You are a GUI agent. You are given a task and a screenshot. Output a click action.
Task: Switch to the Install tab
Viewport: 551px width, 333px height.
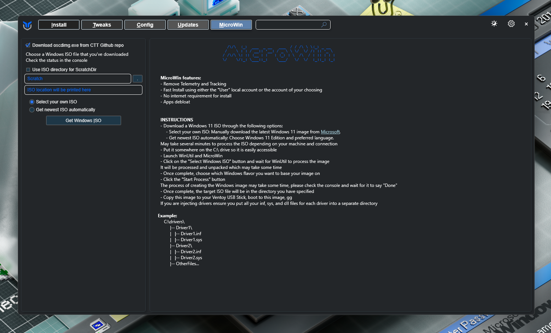click(x=59, y=25)
